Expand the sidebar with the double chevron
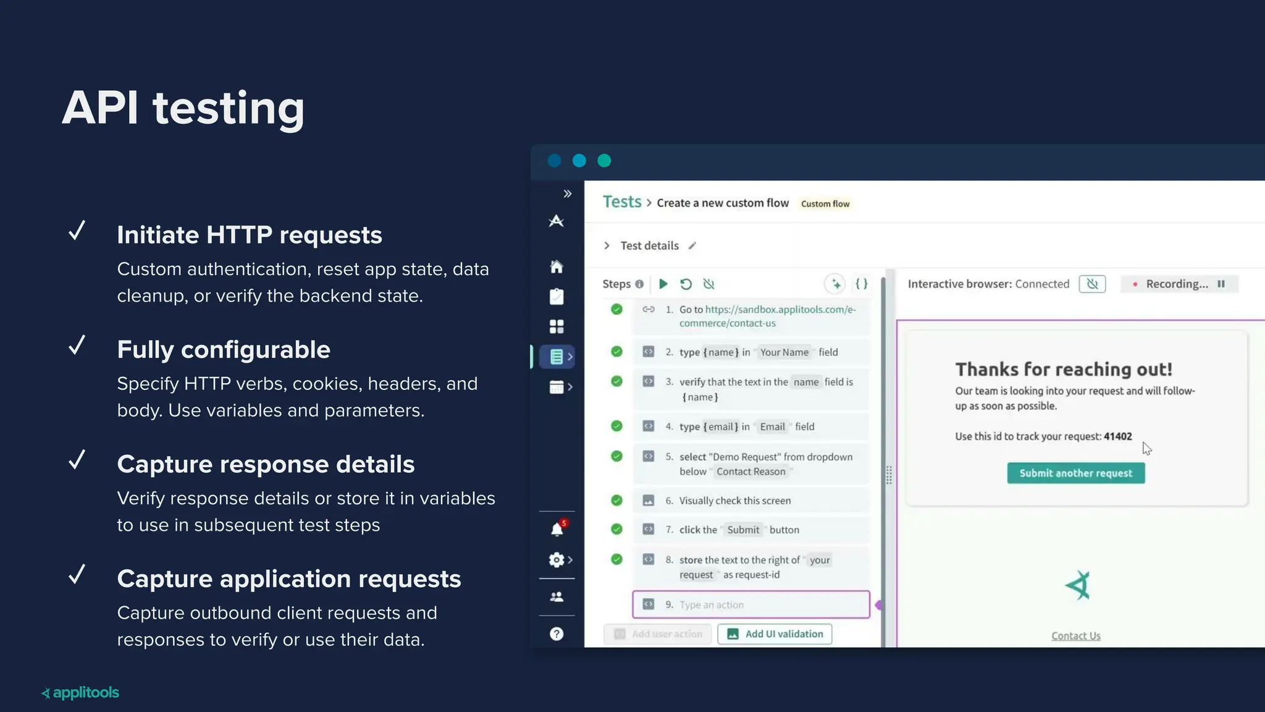Image resolution: width=1265 pixels, height=712 pixels. click(x=568, y=194)
